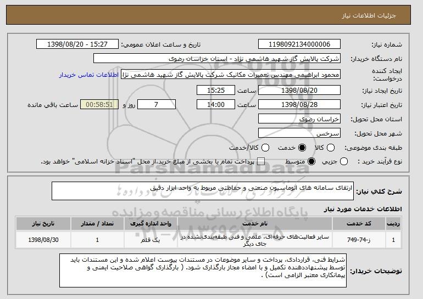Viewport: 423px width, 299px height.
Task: Click the general need description text box
Action: coord(203,191)
